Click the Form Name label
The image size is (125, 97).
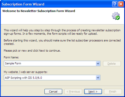pyautogui.click(x=11, y=57)
